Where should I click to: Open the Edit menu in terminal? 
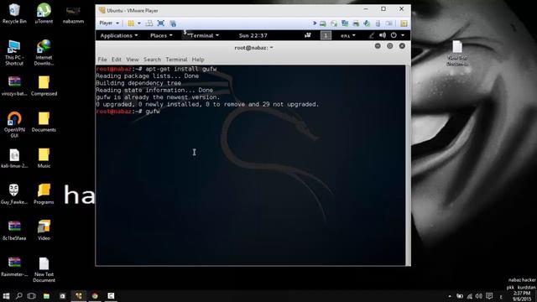click(x=116, y=60)
